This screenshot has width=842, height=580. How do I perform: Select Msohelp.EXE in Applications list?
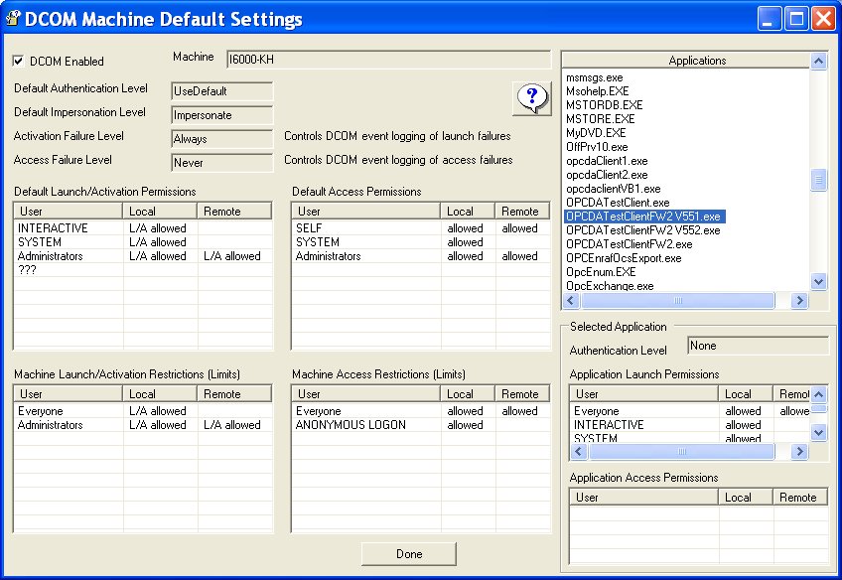coord(597,91)
